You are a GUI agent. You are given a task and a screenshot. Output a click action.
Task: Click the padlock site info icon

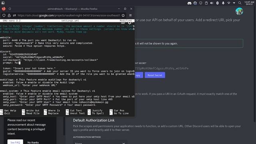9,15
